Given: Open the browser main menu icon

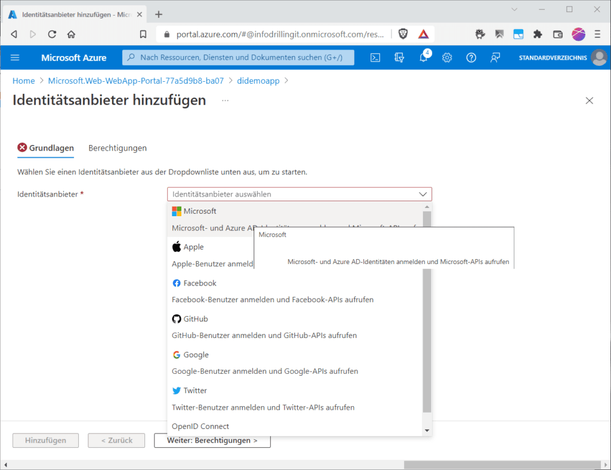Looking at the screenshot, I should [x=597, y=34].
